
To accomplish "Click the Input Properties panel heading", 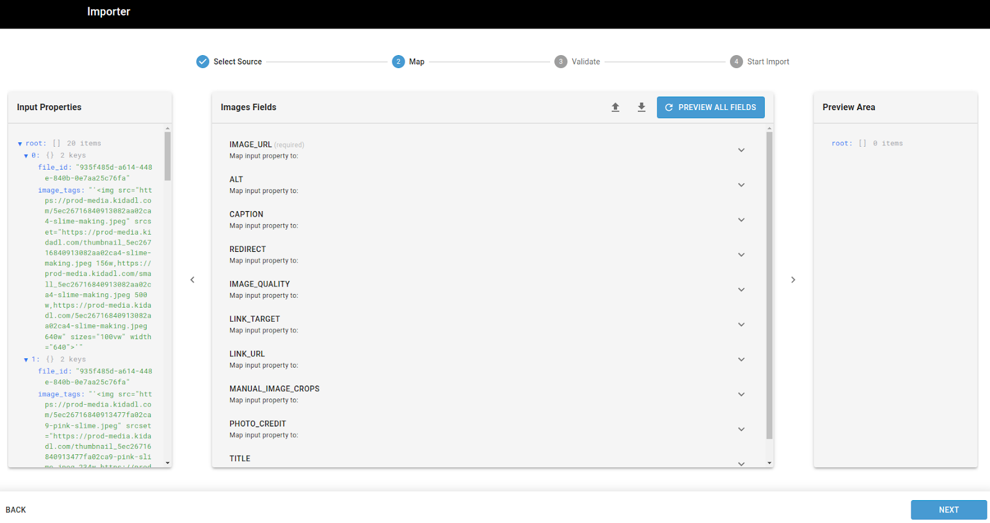I will coord(49,107).
